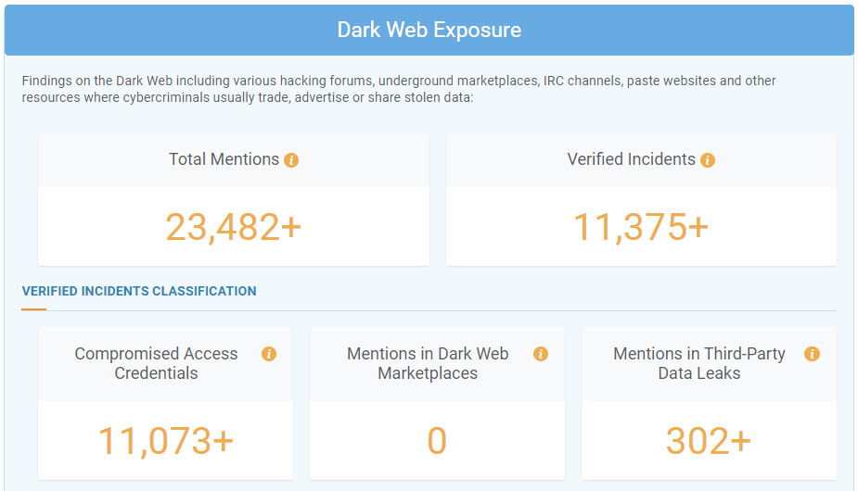Click the Dark Web Exposure title text
Screen dimensions: 858x491
429,30
